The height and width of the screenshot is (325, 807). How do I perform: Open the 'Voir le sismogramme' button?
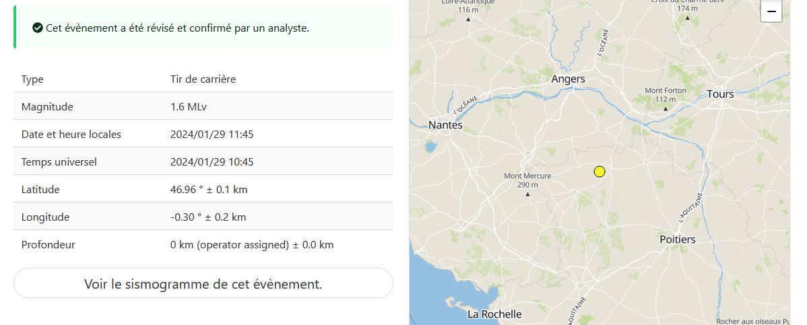pyautogui.click(x=203, y=283)
